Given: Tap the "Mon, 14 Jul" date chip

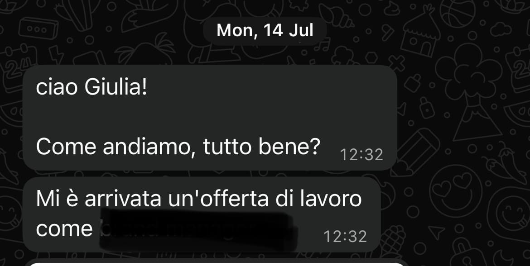Looking at the screenshot, I should tap(265, 30).
